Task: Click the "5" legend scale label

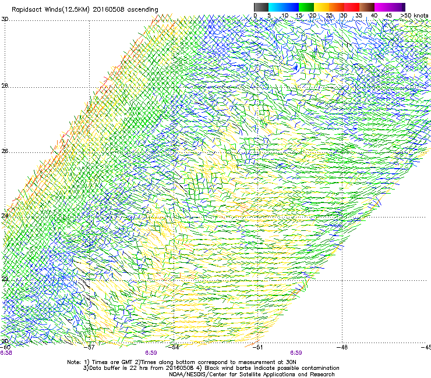Action: pyautogui.click(x=269, y=15)
